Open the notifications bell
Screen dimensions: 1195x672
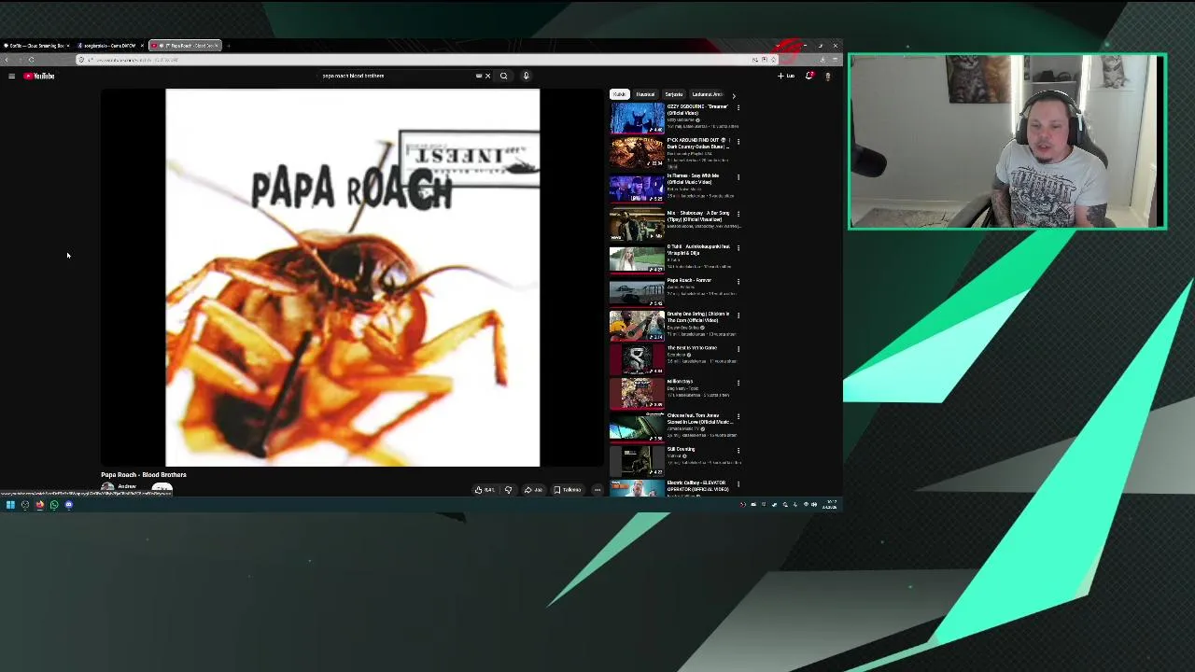pos(809,76)
